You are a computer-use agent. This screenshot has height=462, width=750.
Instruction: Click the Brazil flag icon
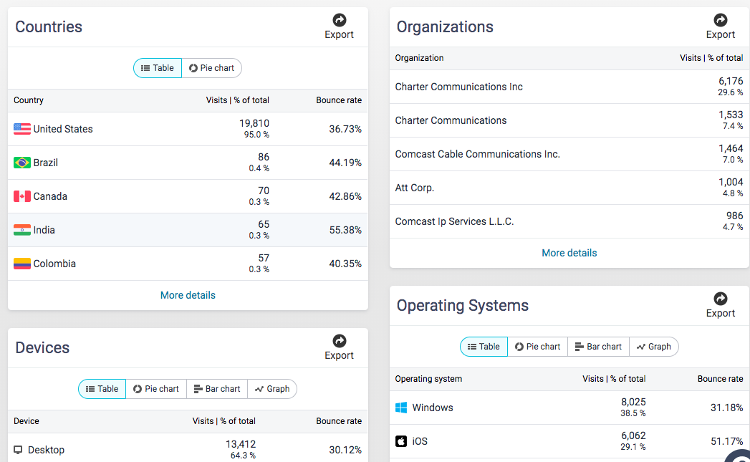(x=22, y=163)
